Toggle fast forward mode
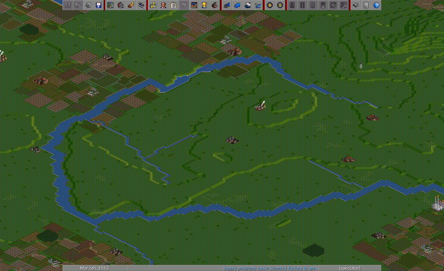 click(x=78, y=5)
